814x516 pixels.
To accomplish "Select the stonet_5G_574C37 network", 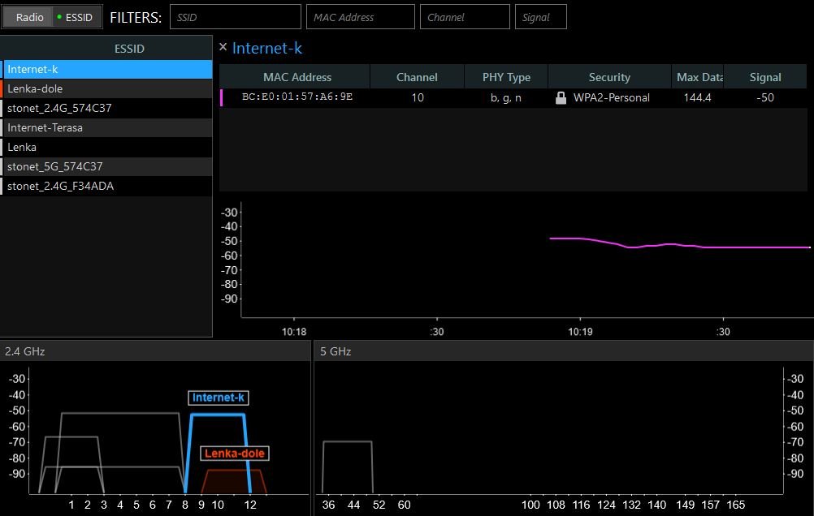I will click(106, 166).
